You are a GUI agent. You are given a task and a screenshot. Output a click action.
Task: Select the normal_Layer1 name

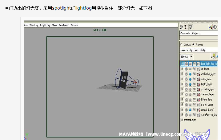click(x=207, y=110)
